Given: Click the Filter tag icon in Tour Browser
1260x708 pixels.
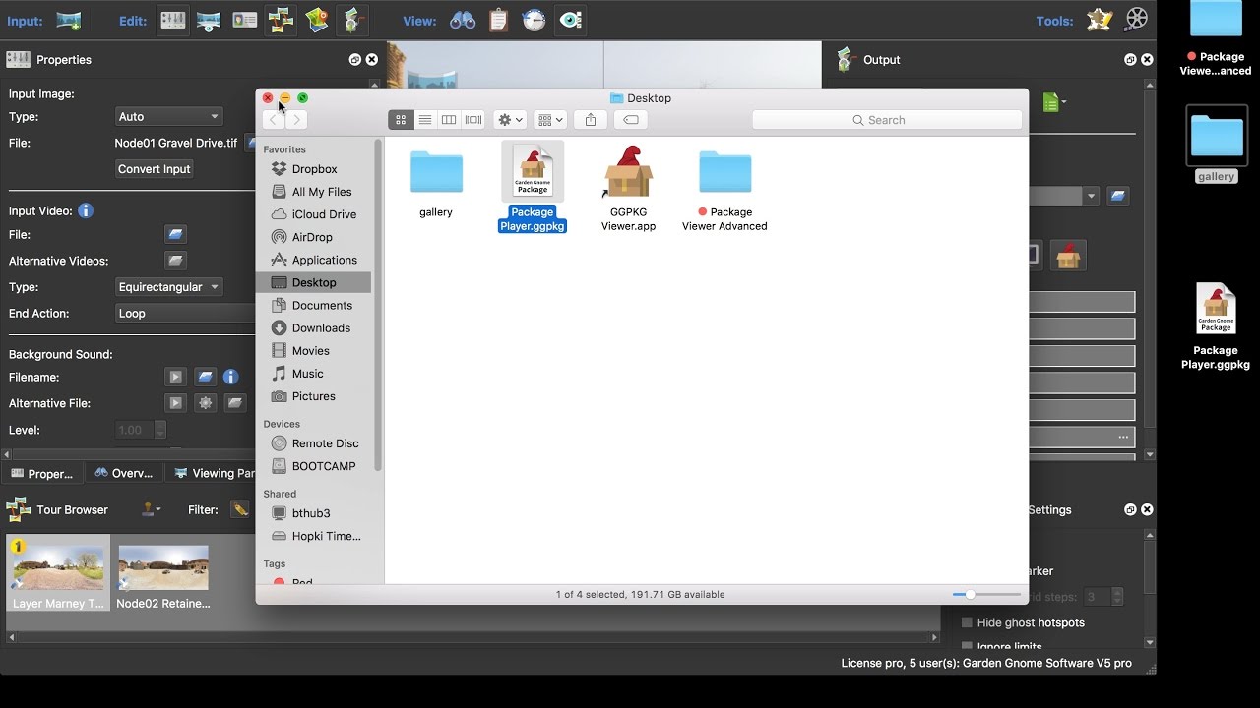Looking at the screenshot, I should [240, 509].
